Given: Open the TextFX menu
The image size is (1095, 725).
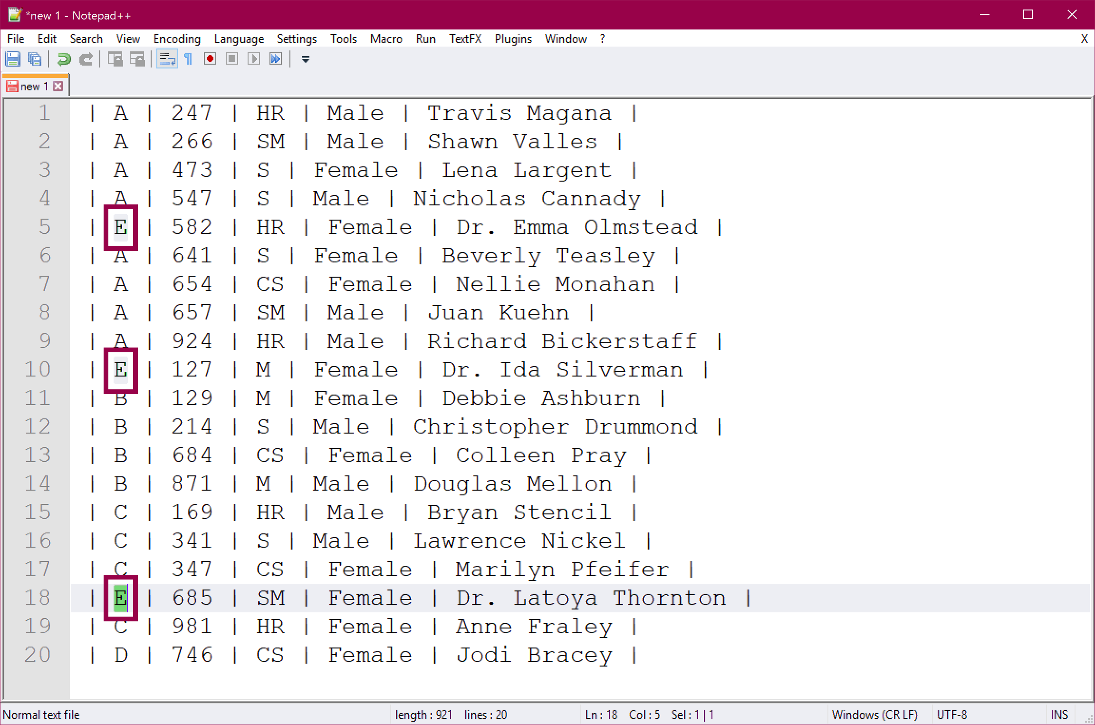Looking at the screenshot, I should [465, 39].
